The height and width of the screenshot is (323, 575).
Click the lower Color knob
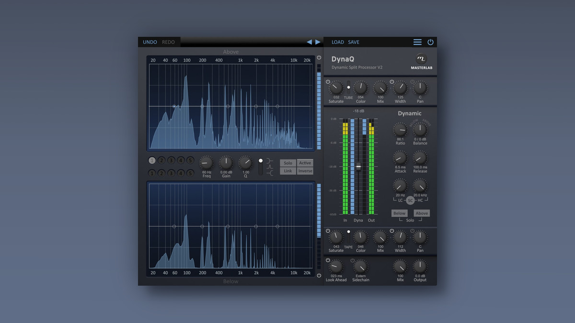coord(360,237)
